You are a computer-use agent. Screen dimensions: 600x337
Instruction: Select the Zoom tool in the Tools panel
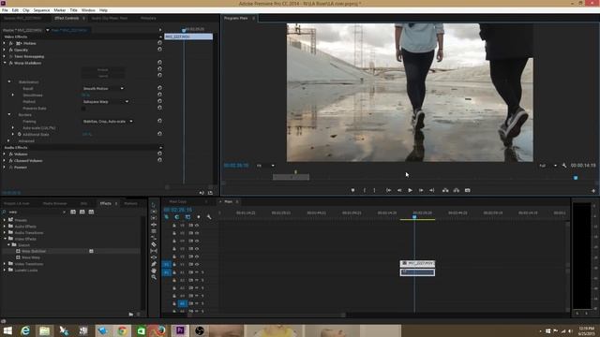154,277
